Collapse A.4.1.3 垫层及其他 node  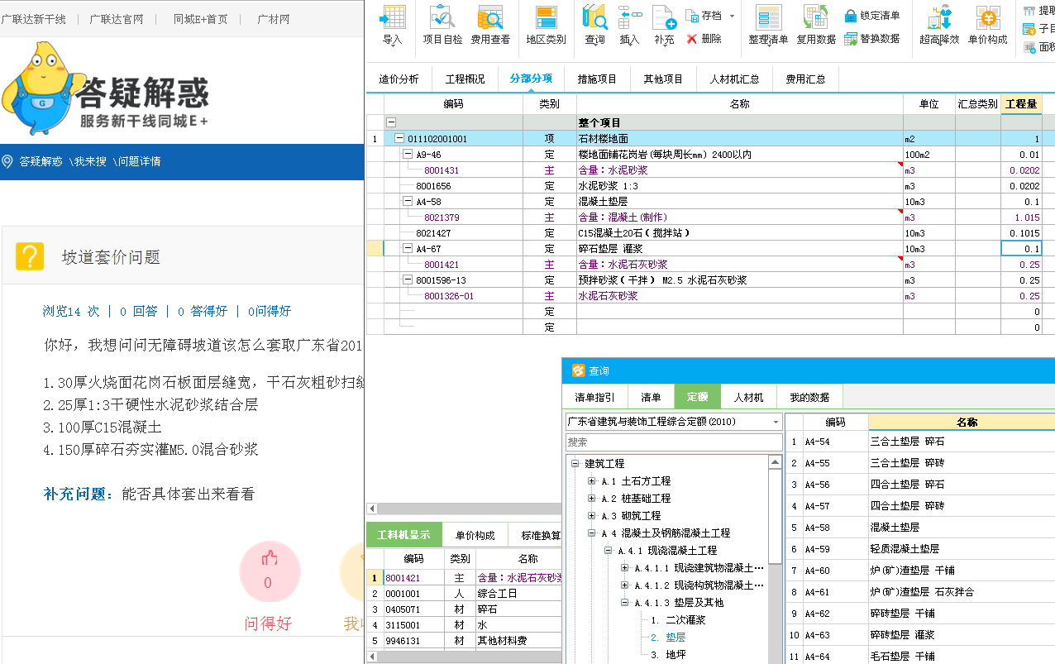624,603
